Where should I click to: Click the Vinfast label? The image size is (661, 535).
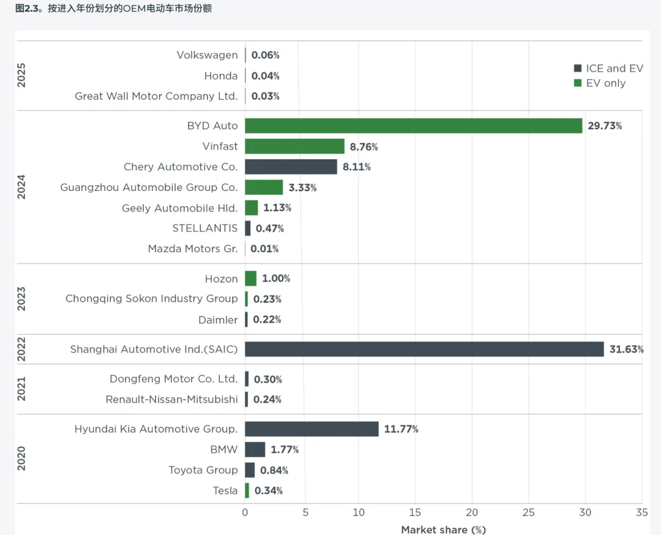tap(220, 146)
